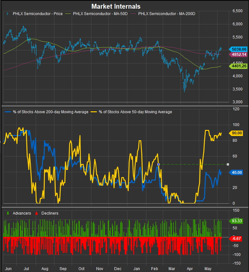Click blue 200-day breadth legend line marker
Screen dimensions: 249x272
click(x=8, y=112)
